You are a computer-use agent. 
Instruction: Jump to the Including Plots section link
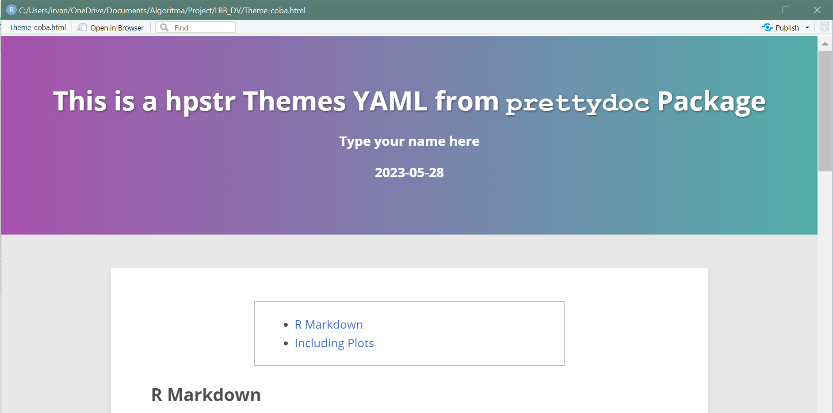[334, 343]
